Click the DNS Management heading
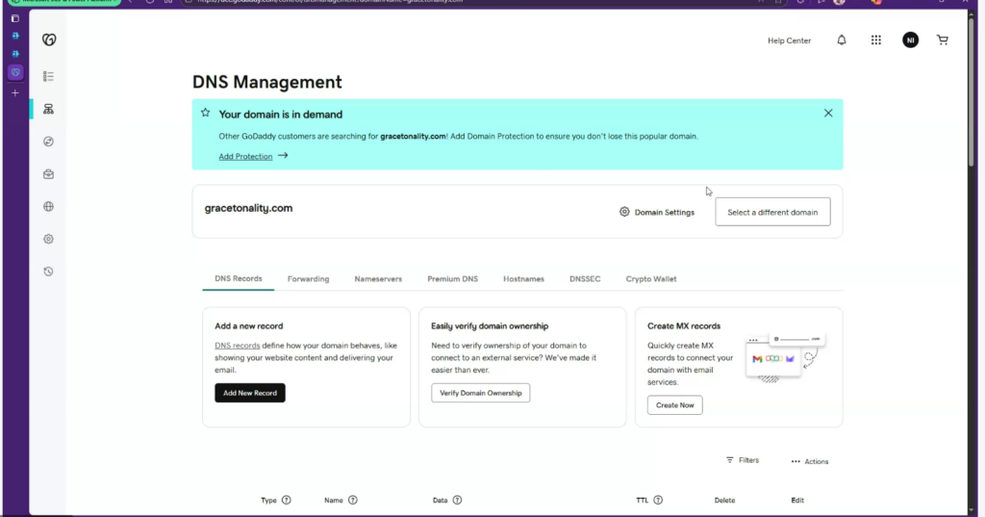This screenshot has width=985, height=517. [x=267, y=82]
